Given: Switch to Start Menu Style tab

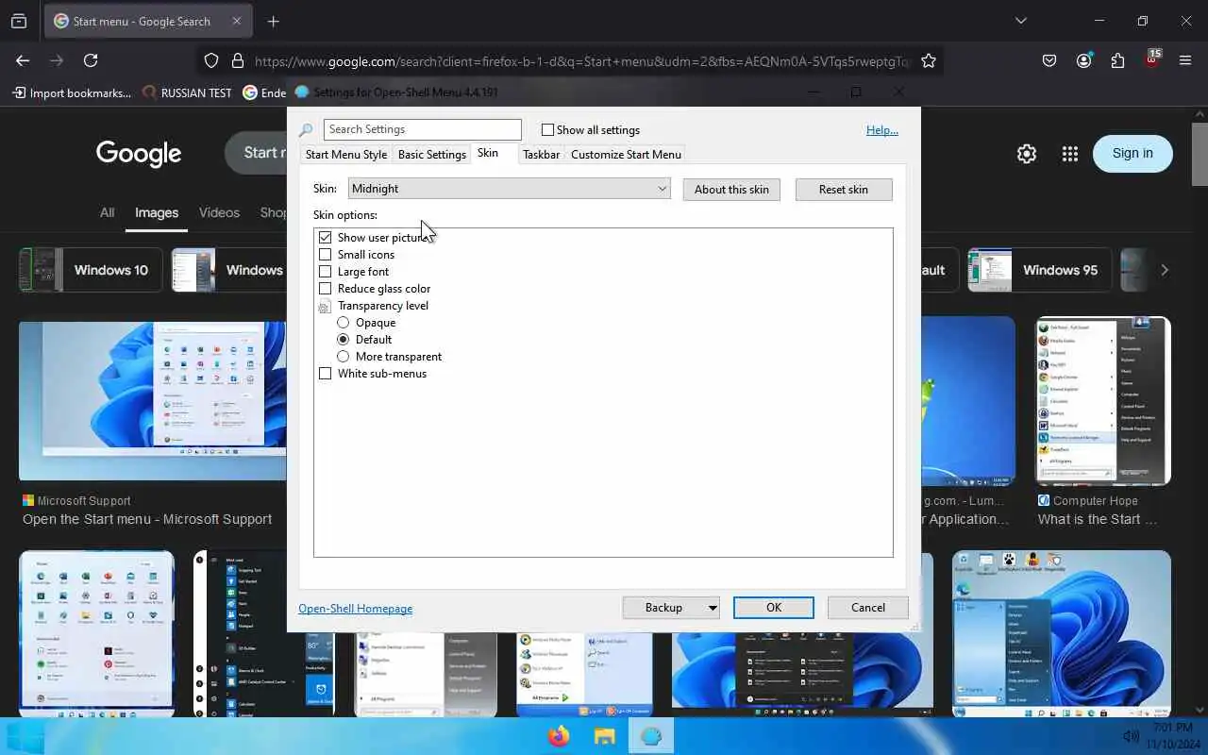Looking at the screenshot, I should click(x=346, y=155).
